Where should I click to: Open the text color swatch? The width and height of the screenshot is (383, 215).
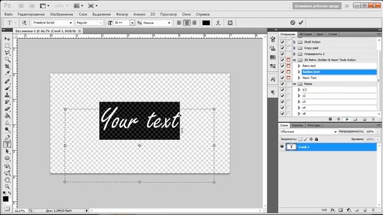206,23
